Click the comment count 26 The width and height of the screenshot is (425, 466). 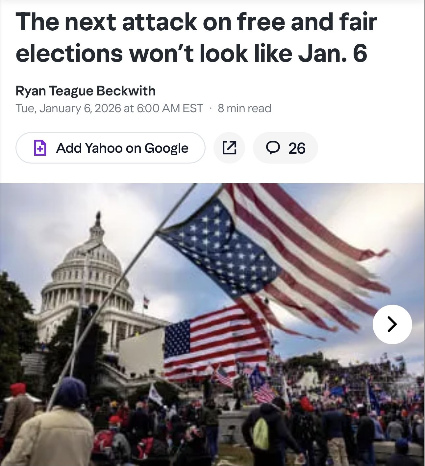(297, 148)
